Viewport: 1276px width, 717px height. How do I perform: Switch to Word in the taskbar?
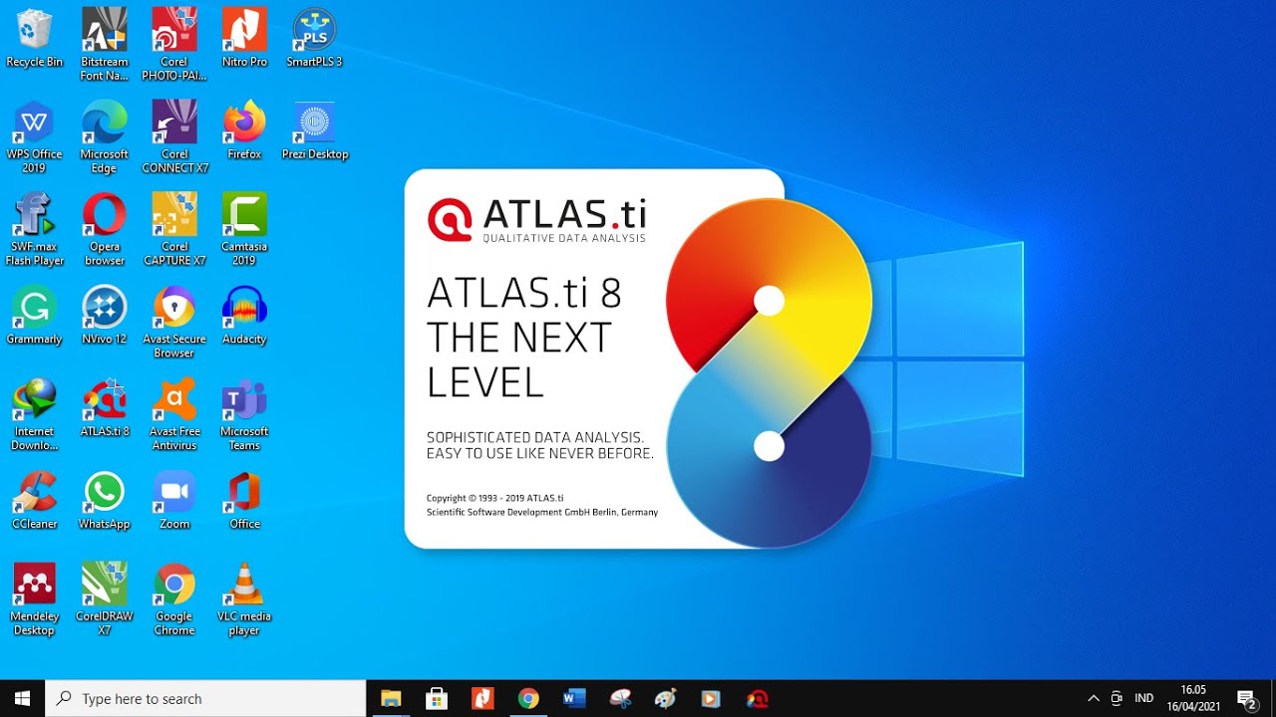tap(574, 698)
